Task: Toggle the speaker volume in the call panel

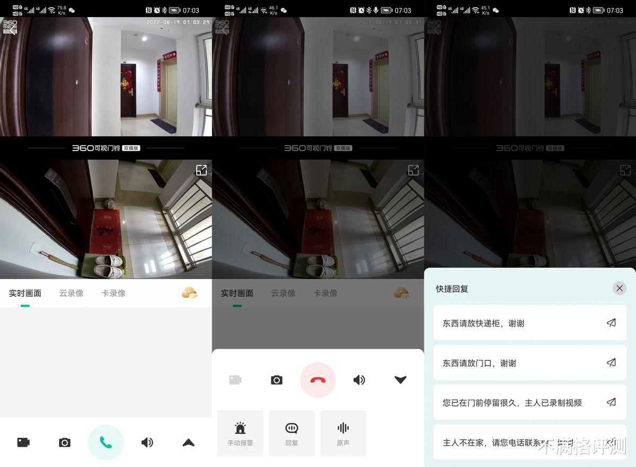Action: (x=359, y=380)
